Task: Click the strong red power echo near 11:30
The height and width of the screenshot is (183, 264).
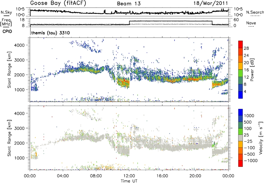Action: [x=124, y=82]
